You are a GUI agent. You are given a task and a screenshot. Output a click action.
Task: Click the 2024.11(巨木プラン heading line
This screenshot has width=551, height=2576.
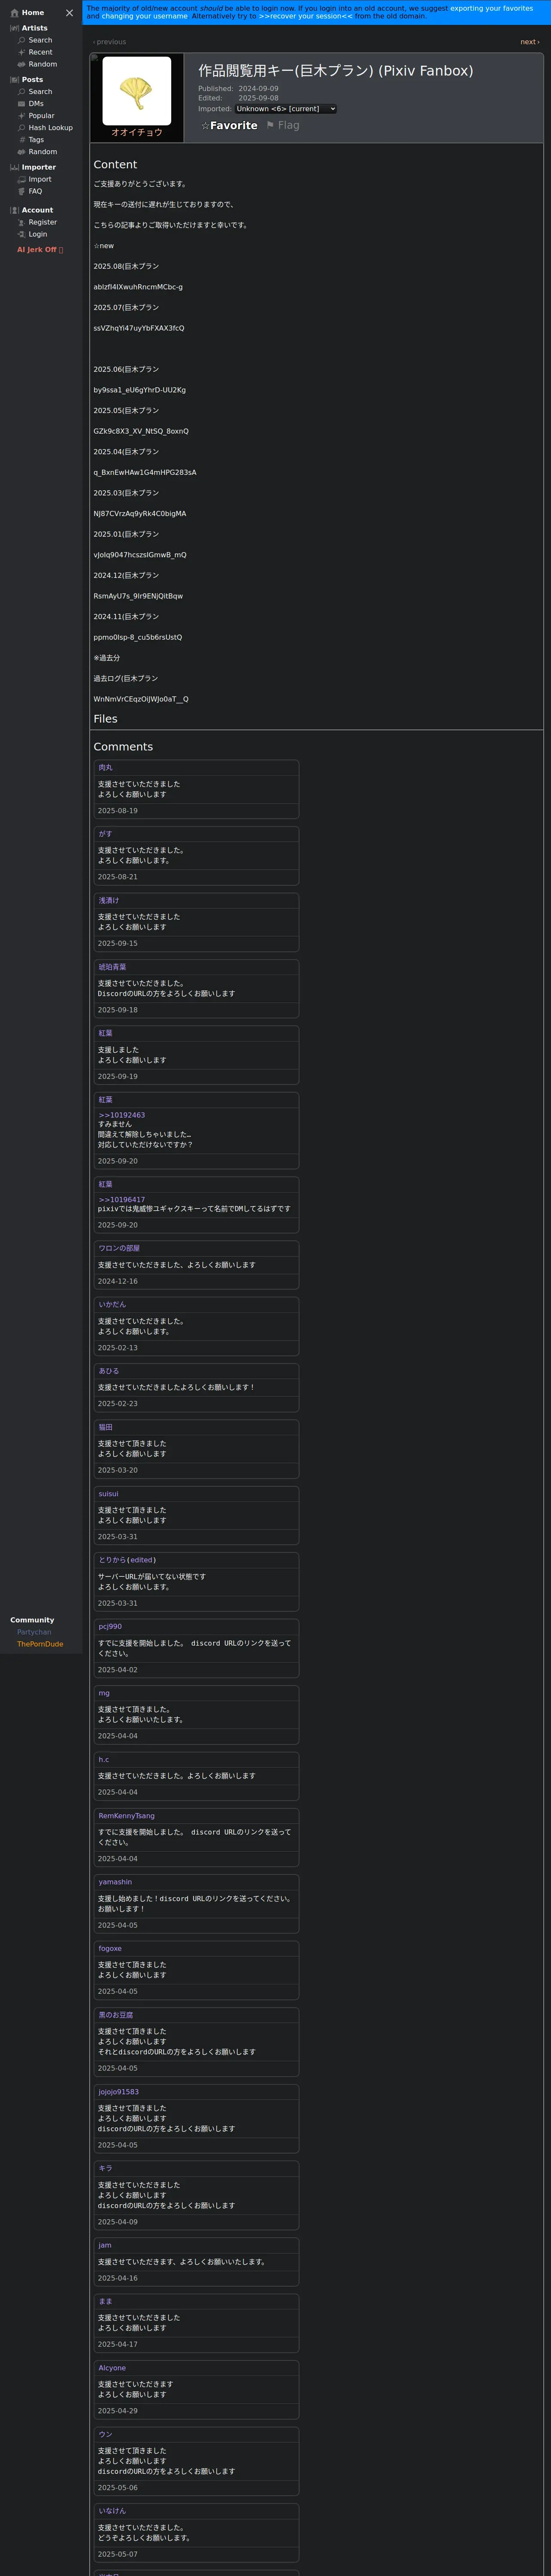tap(126, 616)
